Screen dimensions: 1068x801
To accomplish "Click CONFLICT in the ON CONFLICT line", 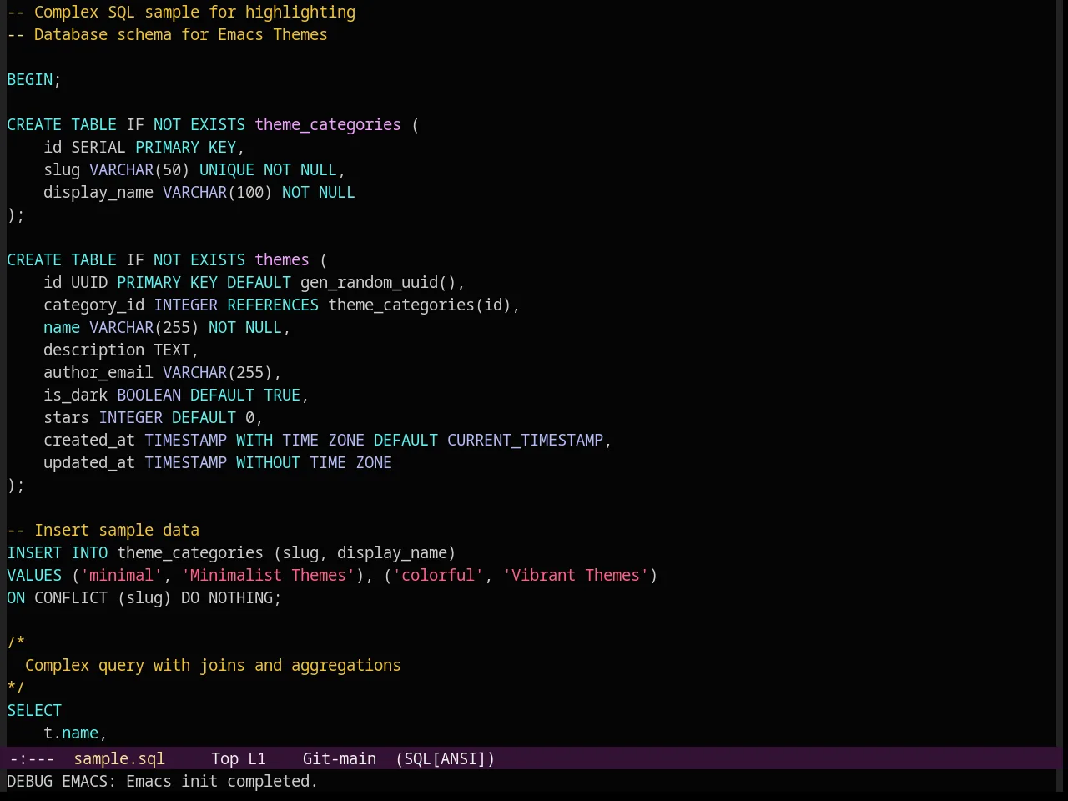I will click(x=71, y=597).
